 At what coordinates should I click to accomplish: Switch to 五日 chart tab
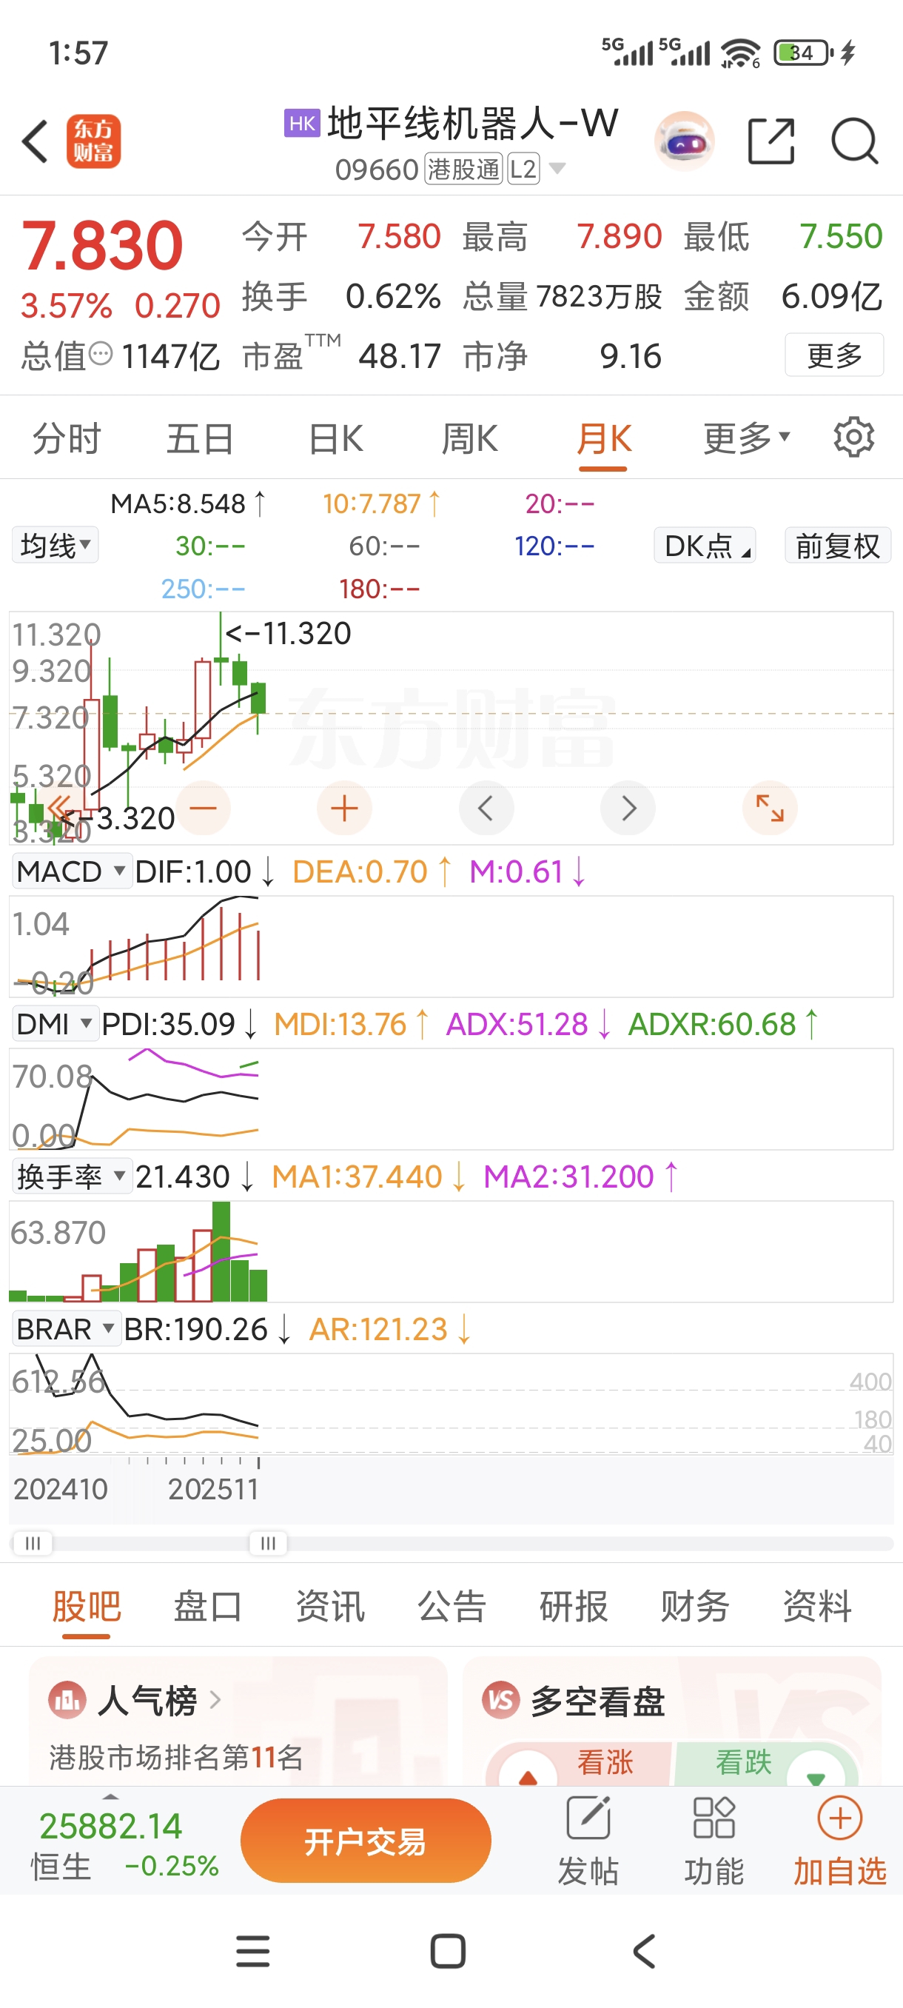(x=201, y=438)
